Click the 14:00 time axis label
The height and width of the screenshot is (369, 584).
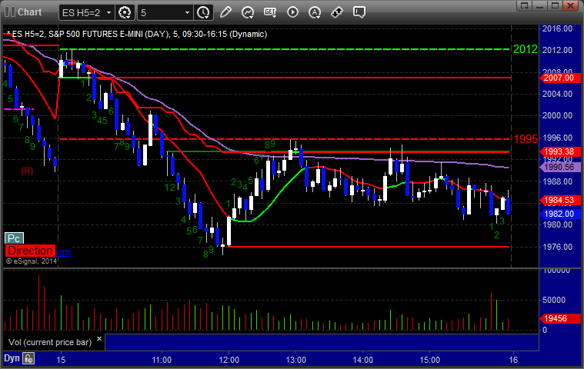pyautogui.click(x=362, y=360)
